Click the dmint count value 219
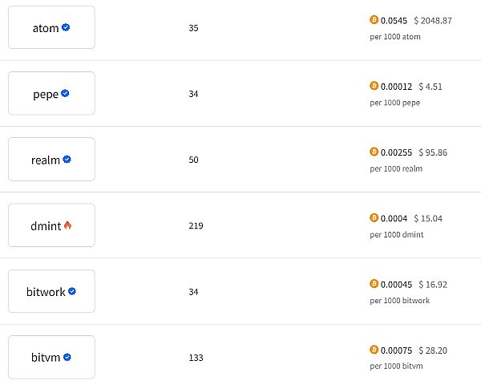Screen dimensions: 481x385 point(196,225)
